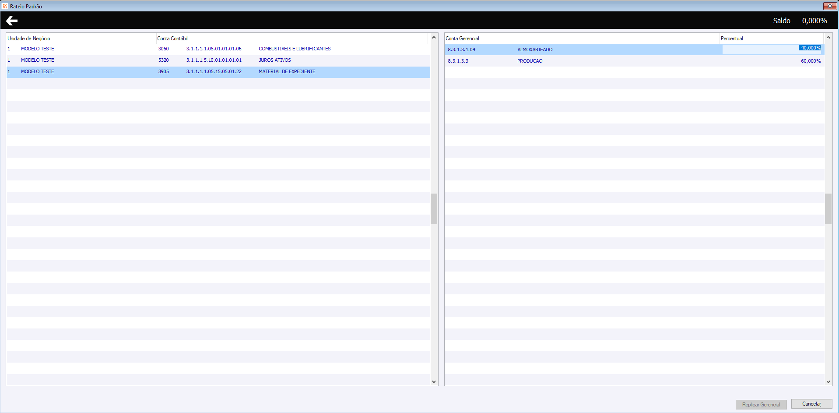
Task: Click account code 3050
Action: [x=163, y=49]
